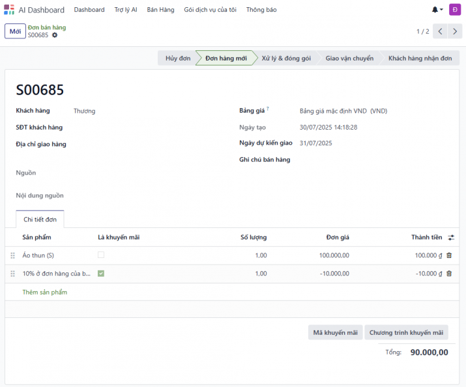This screenshot has width=466, height=387.
Task: Open the purple user avatar menu
Action: point(454,10)
